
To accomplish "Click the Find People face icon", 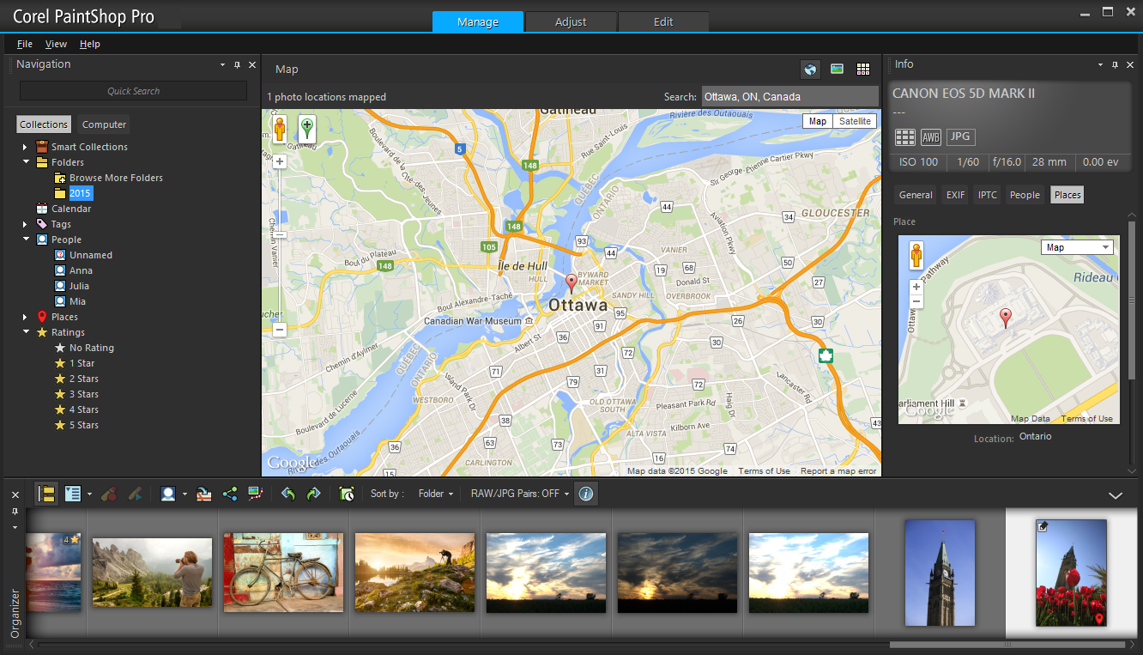I will tap(168, 494).
